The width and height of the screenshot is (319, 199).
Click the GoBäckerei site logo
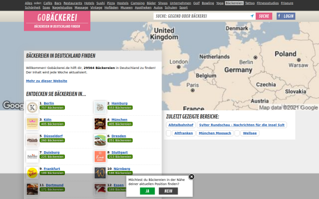[57, 21]
